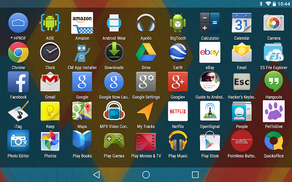Launch the Hangouts app
The height and width of the screenshot is (182, 292).
pos(274,82)
